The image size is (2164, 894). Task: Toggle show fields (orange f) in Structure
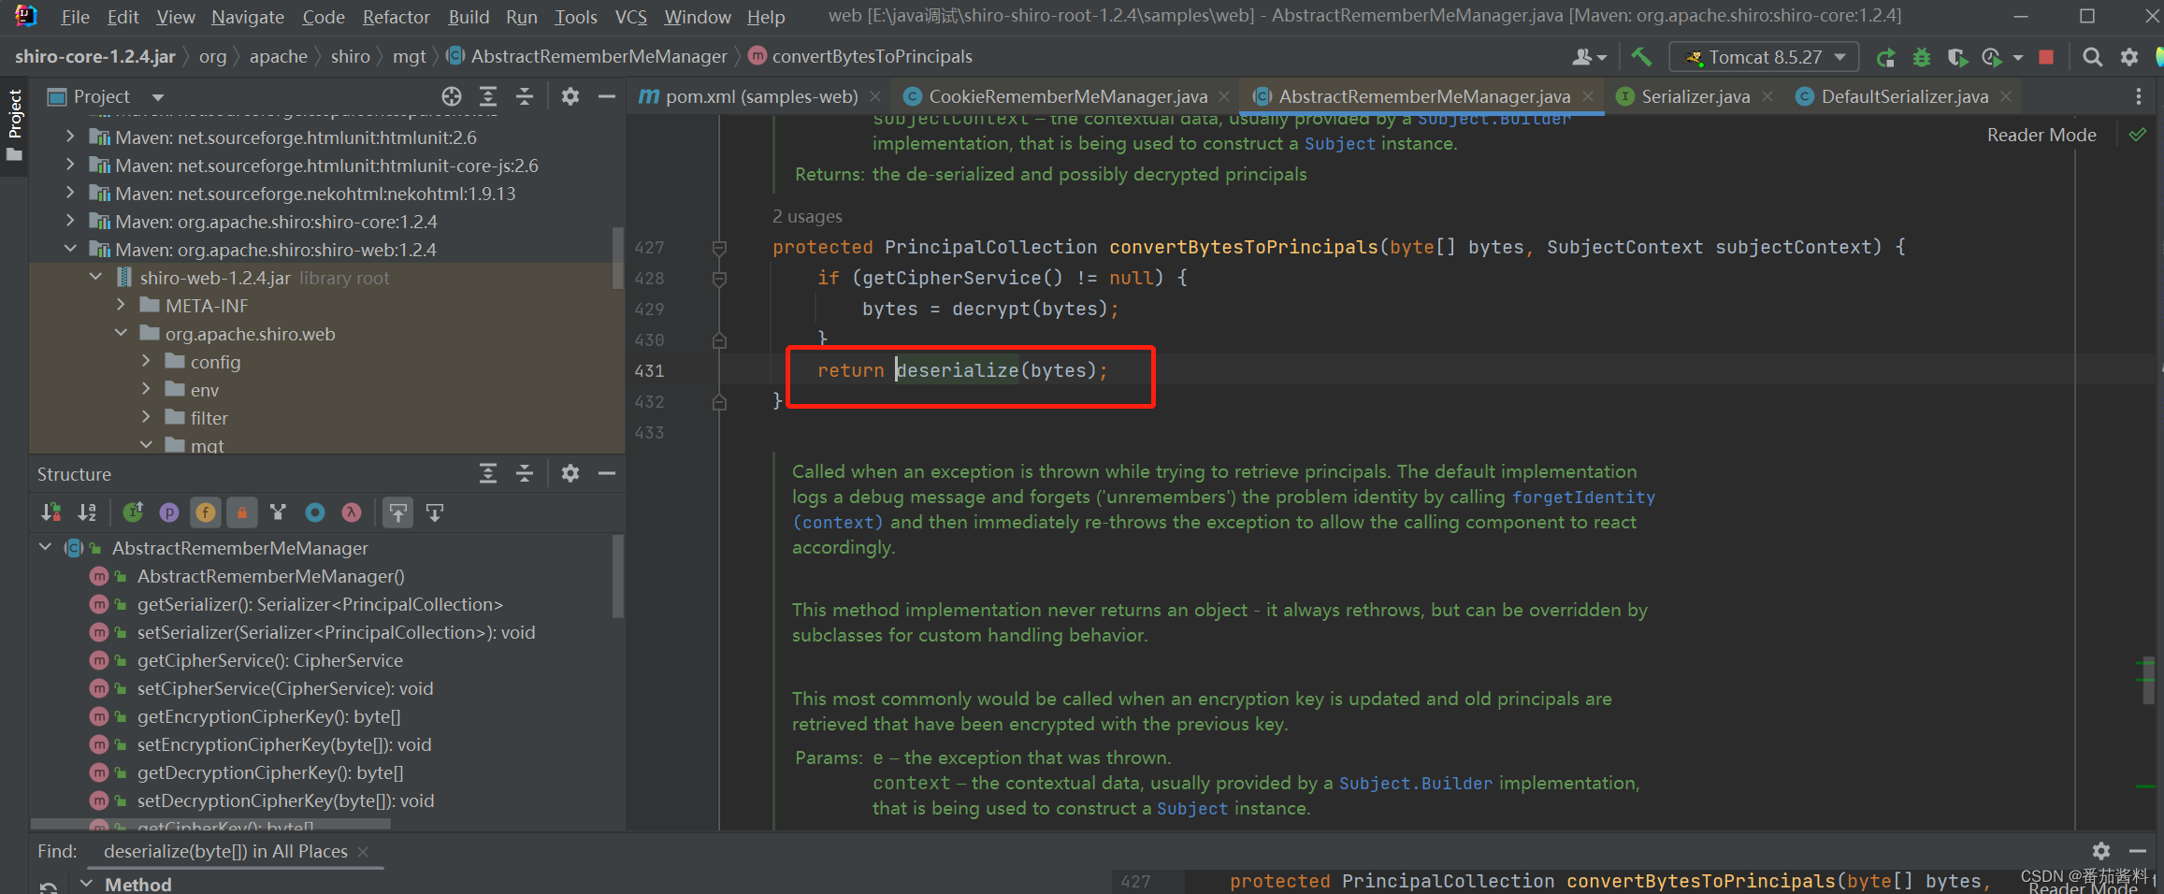[206, 512]
